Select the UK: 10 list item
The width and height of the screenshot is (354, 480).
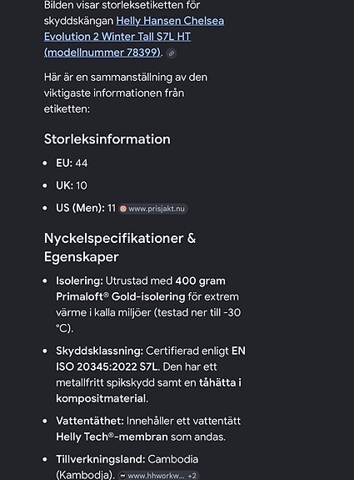pos(72,185)
